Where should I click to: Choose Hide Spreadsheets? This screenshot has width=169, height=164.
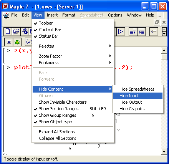[138, 89]
